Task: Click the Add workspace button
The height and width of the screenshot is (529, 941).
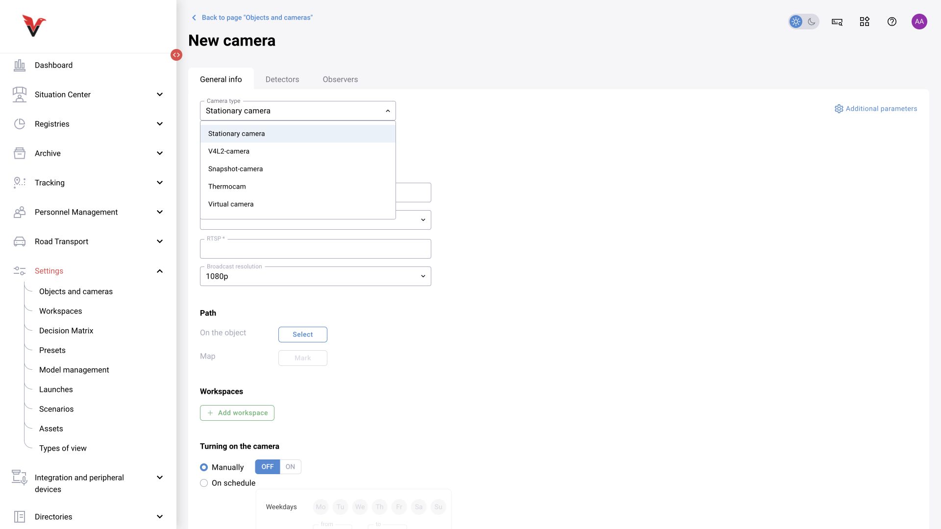Action: pos(237,413)
